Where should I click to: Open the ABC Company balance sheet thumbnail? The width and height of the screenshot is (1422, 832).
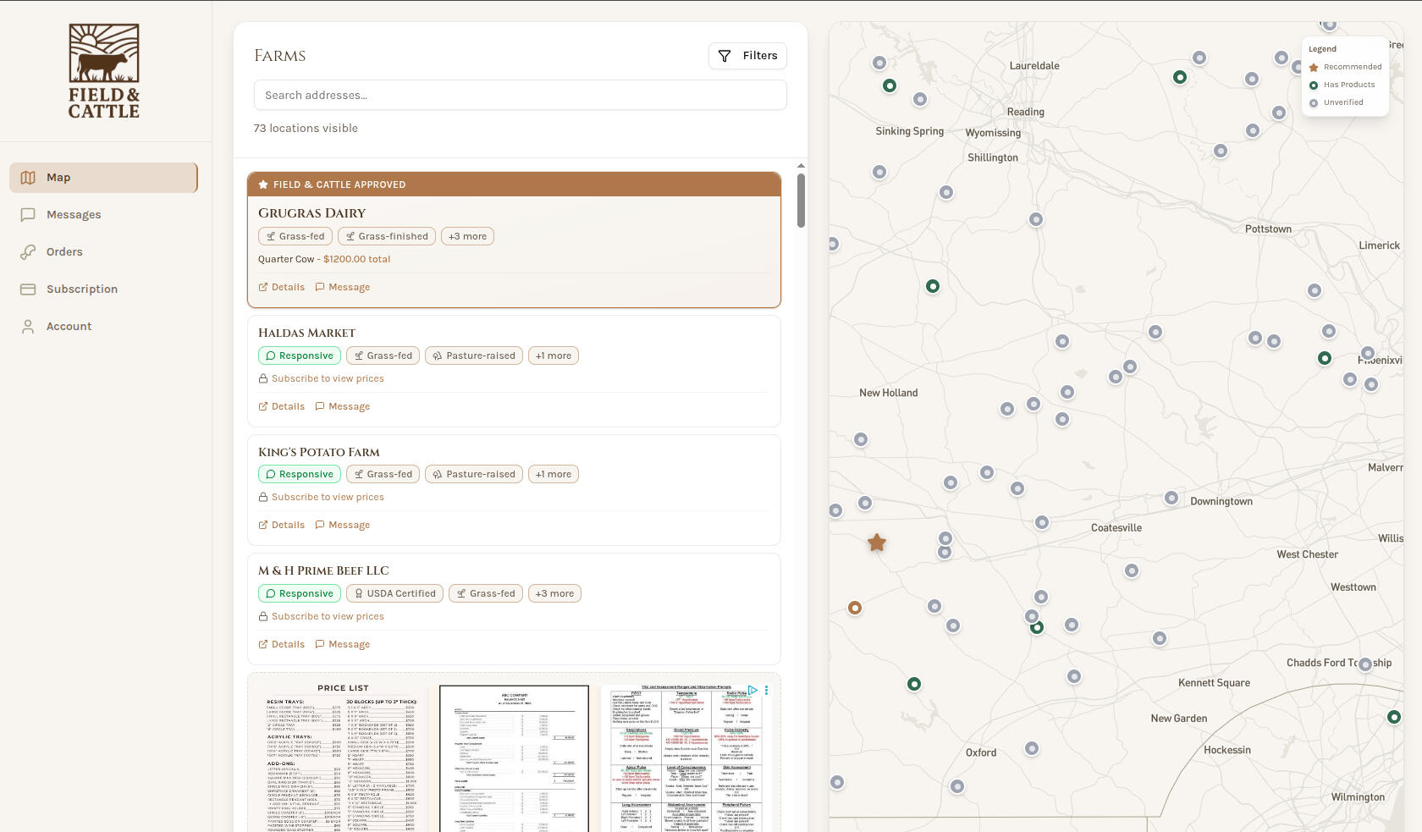(514, 758)
